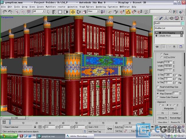The height and width of the screenshot is (139, 186).
Task: Click the Box01 object color swatch
Action: click(x=183, y=23)
